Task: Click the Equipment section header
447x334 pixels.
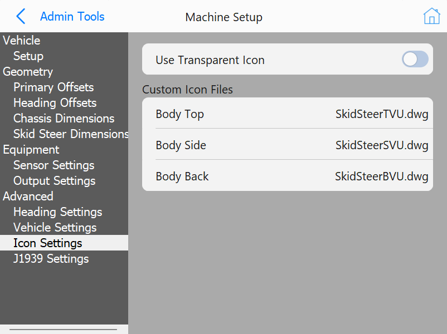Action: tap(31, 150)
